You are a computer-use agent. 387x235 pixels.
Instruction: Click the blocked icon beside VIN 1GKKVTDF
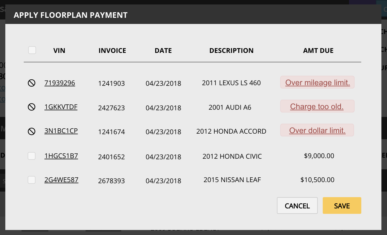click(x=32, y=107)
